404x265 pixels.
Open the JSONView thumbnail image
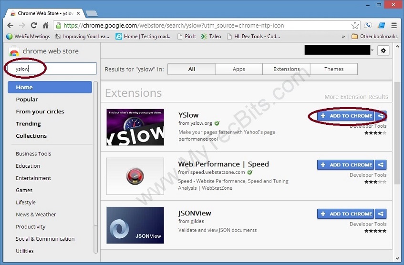(135, 225)
